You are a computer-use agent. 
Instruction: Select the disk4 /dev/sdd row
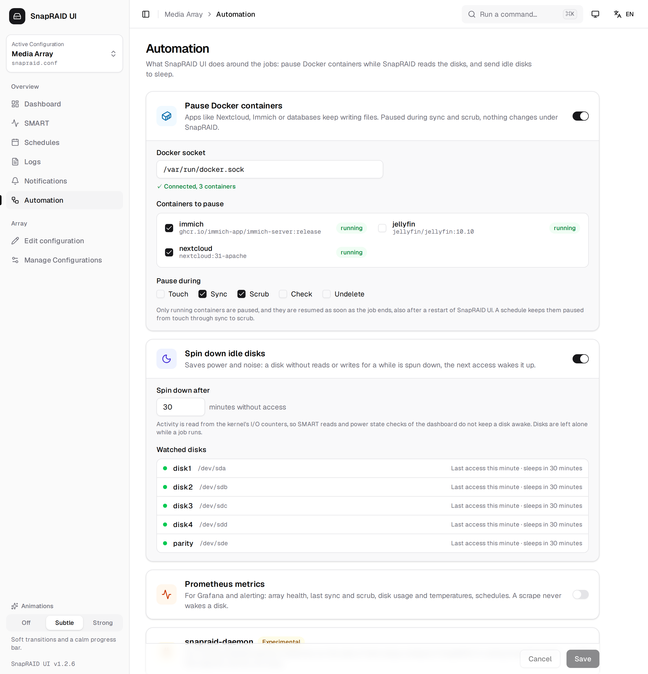(x=372, y=525)
